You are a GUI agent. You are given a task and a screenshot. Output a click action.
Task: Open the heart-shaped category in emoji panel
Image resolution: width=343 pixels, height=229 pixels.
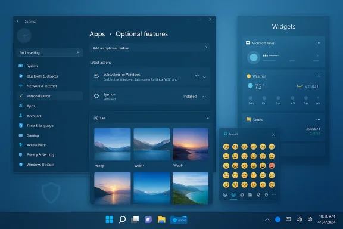[266, 195]
